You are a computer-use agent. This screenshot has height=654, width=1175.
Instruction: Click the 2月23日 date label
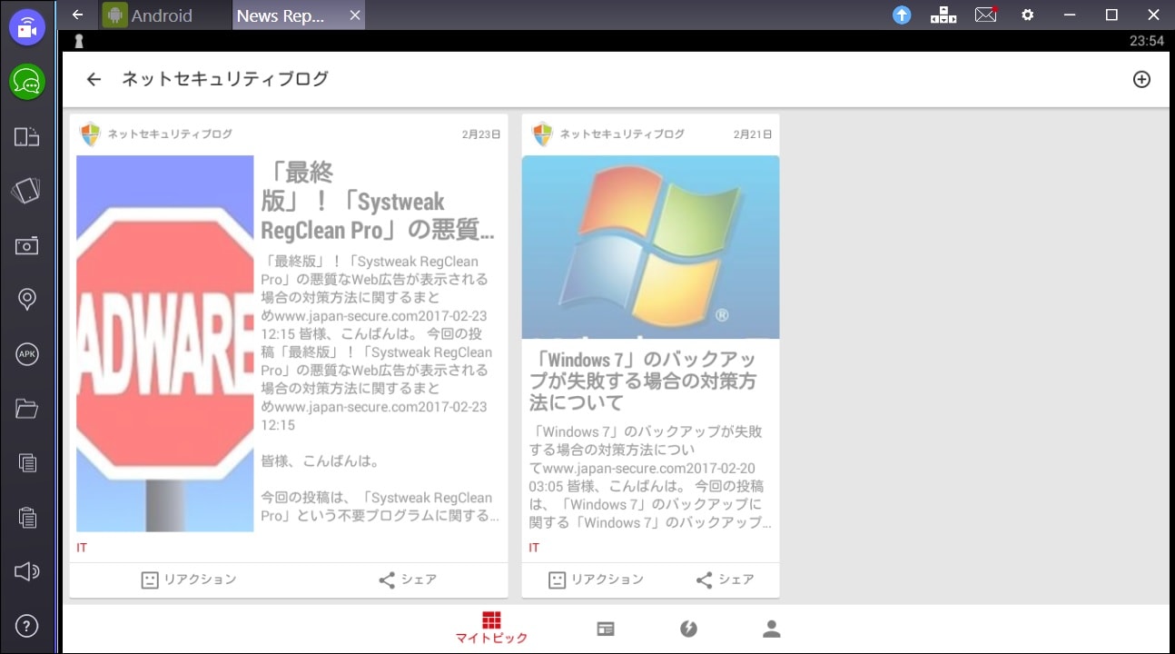[x=481, y=134]
